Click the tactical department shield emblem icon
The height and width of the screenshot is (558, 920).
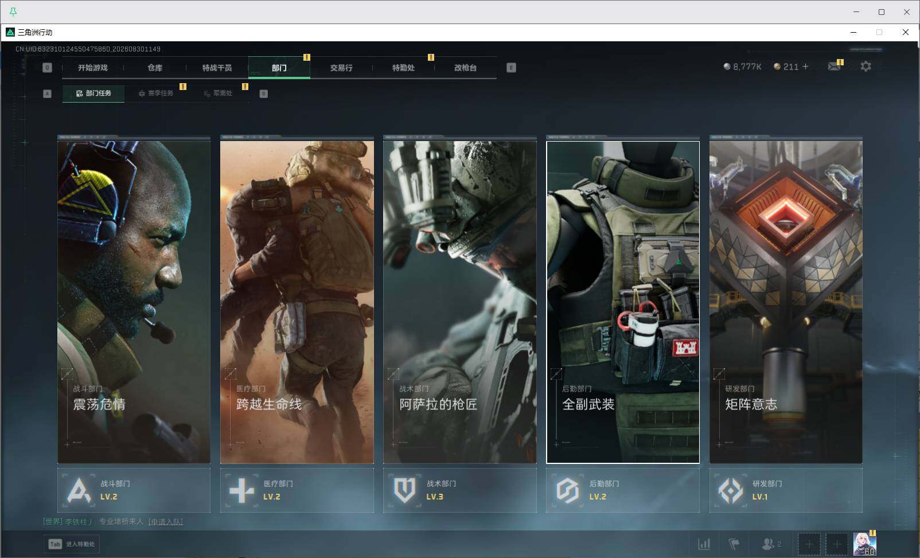(404, 491)
